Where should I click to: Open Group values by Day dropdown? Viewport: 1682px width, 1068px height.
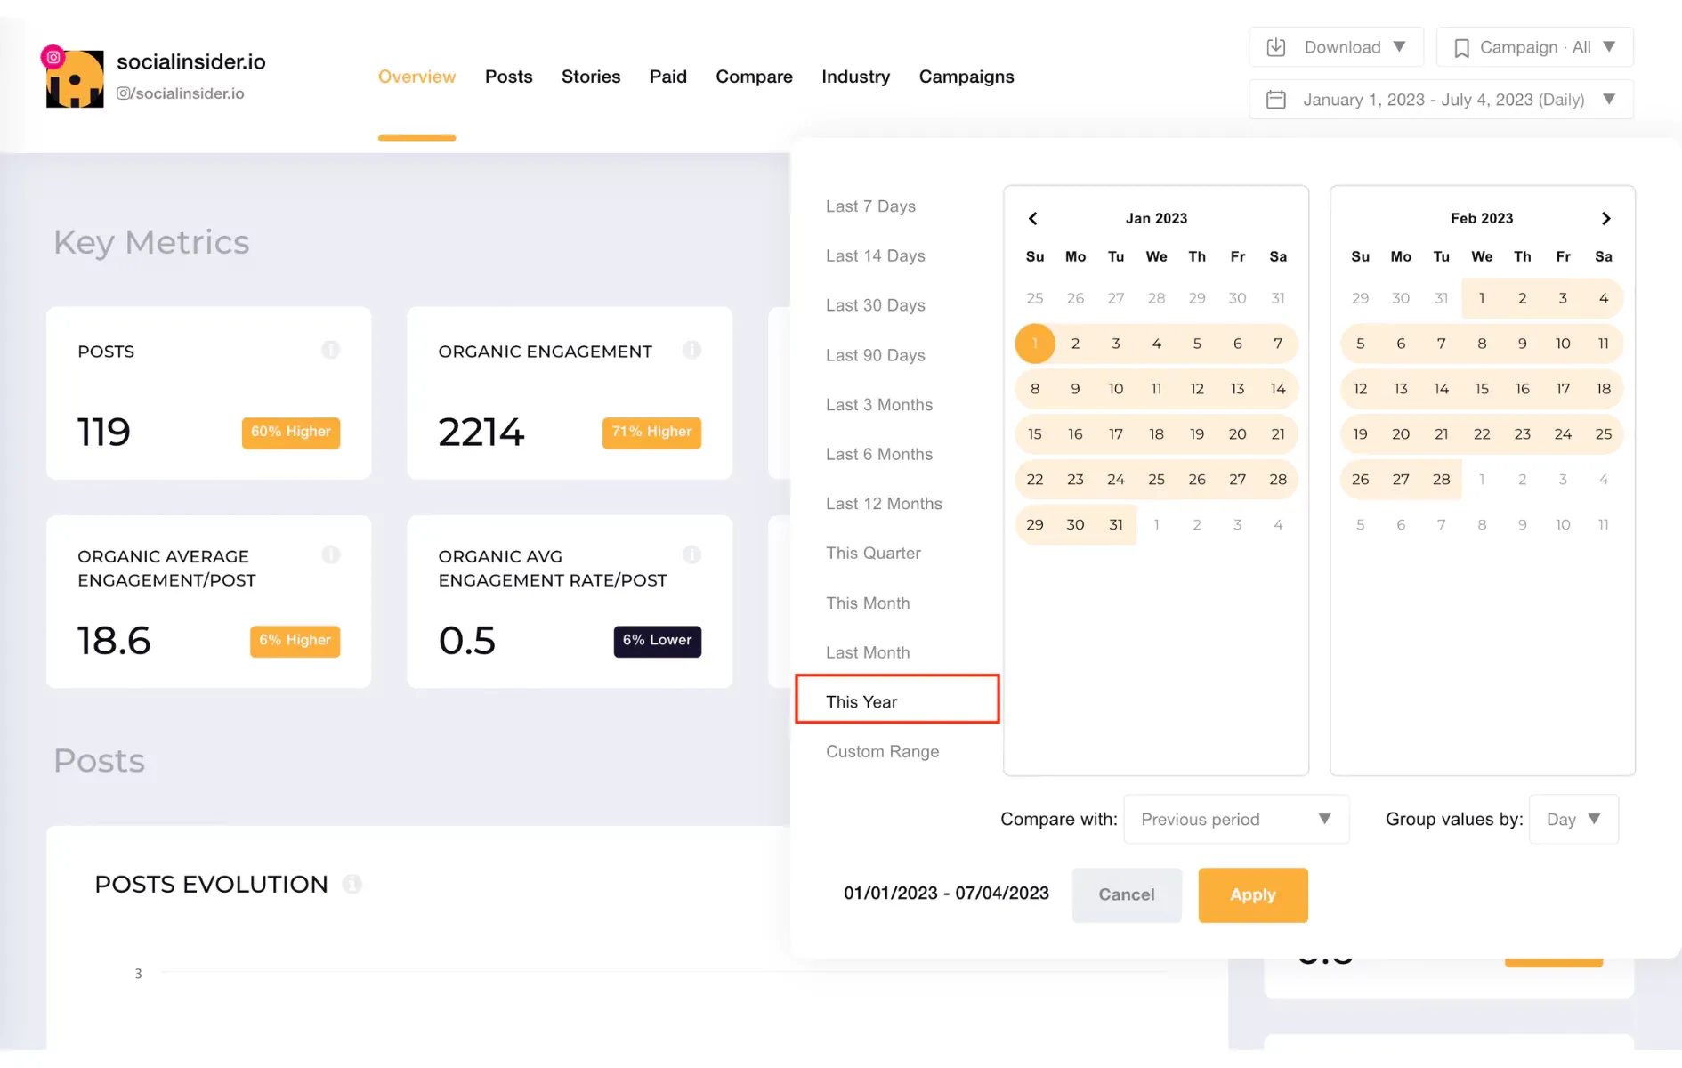coord(1573,820)
